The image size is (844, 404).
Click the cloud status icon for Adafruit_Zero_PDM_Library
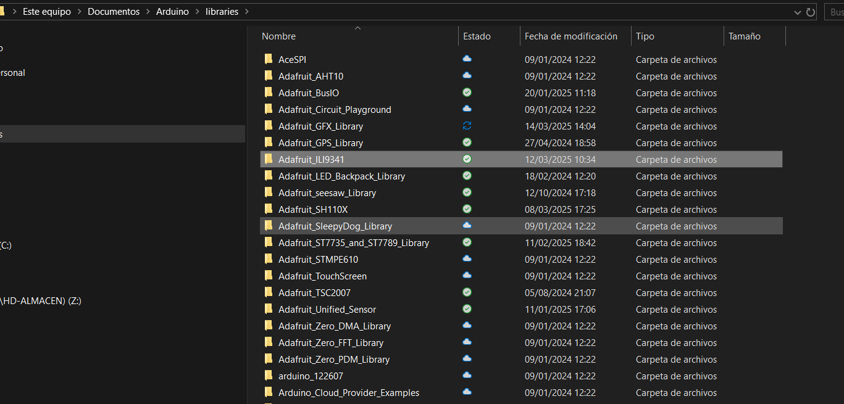pos(467,358)
